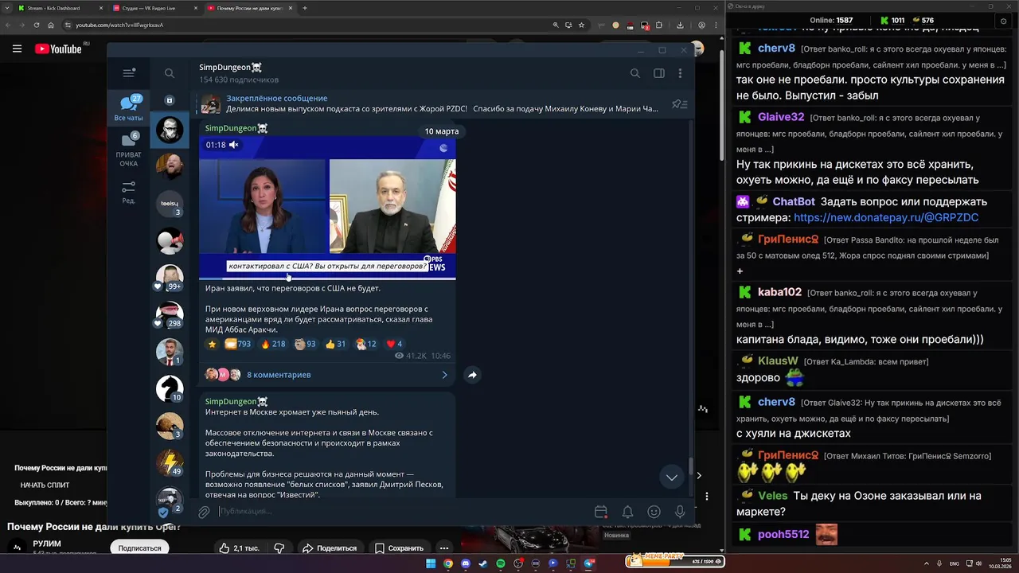Add the reaction showing 93
The image size is (1019, 573).
[305, 344]
